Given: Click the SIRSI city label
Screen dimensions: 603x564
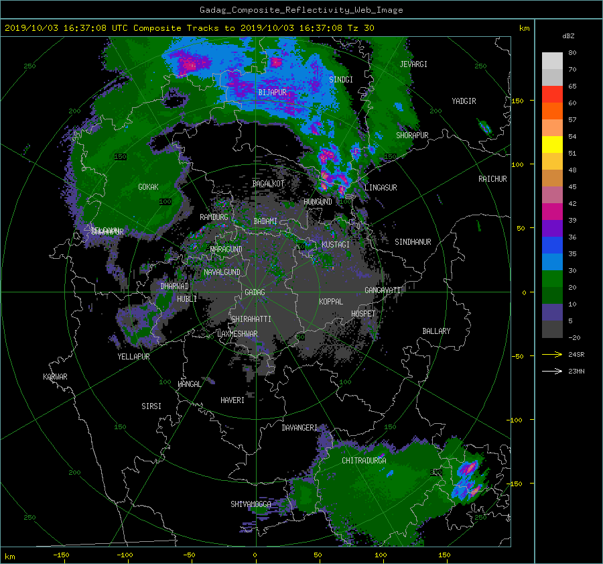Looking at the screenshot, I should [151, 406].
